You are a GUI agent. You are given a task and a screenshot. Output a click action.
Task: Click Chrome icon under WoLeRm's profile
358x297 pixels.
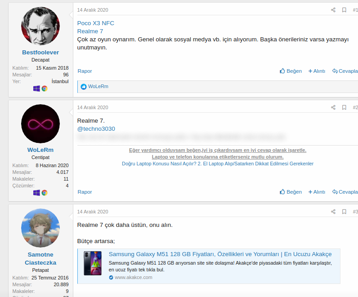(45, 193)
